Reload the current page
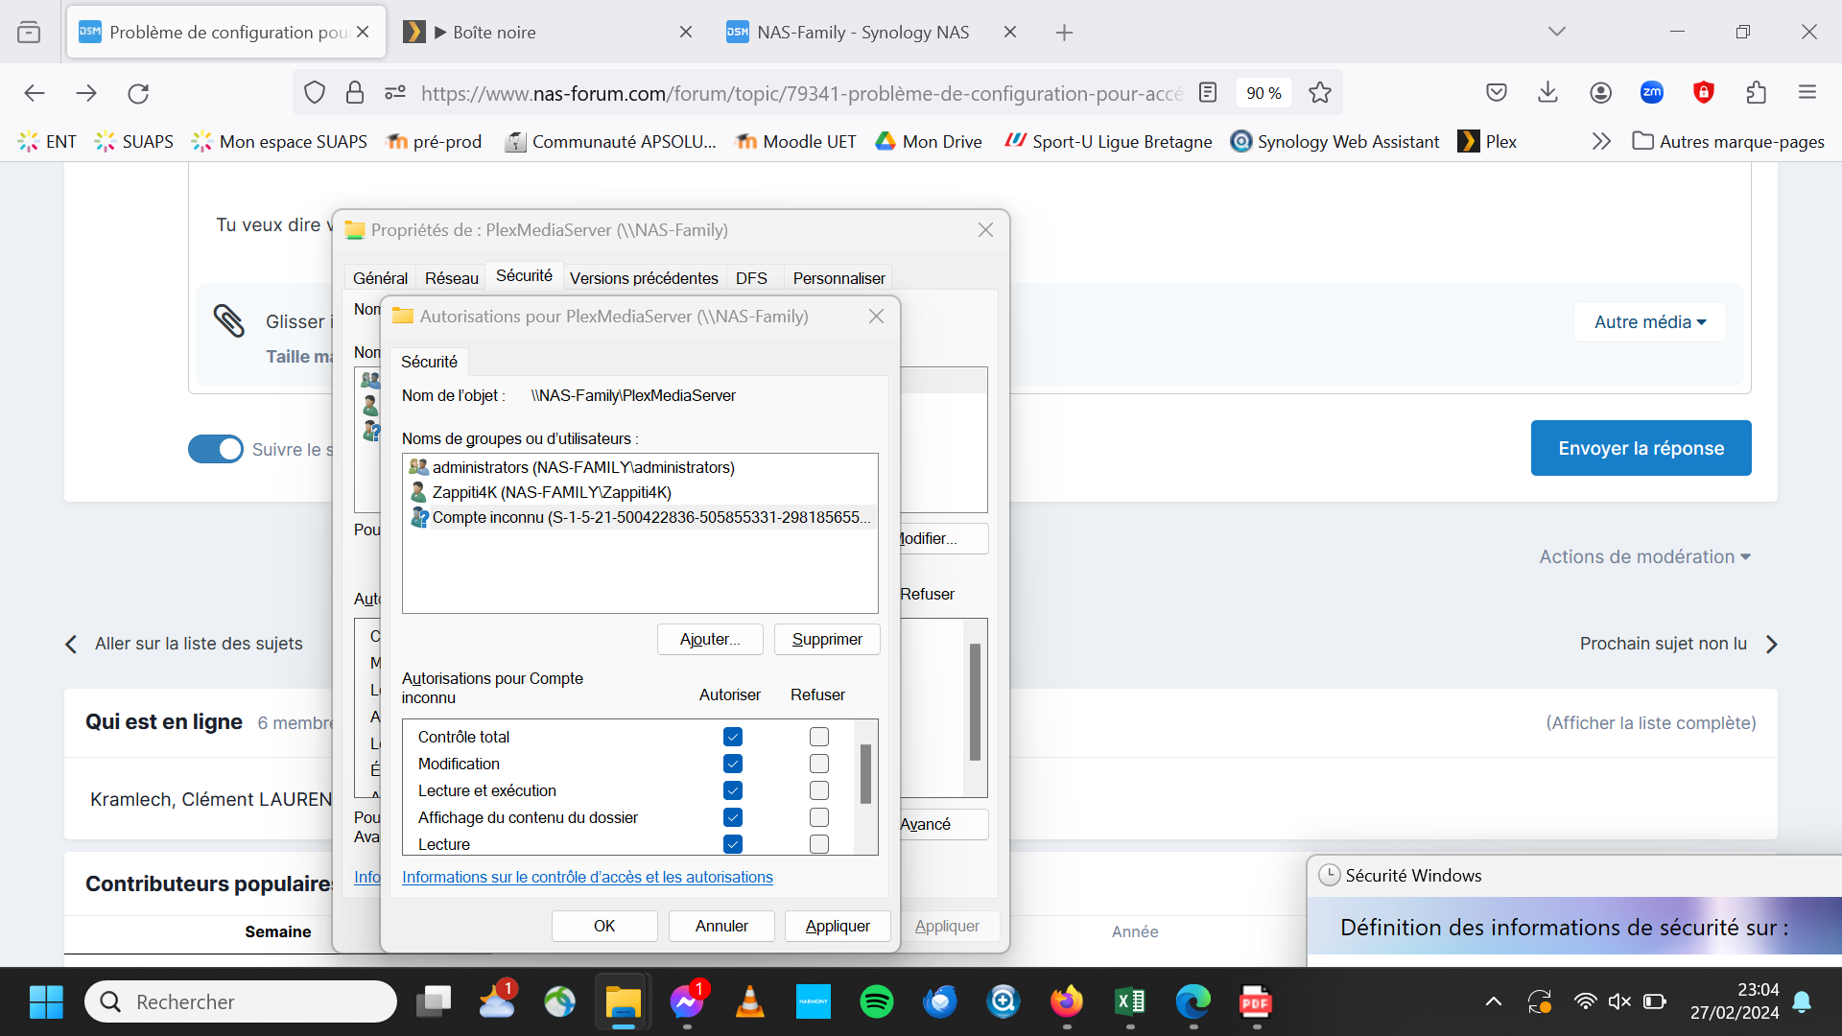 click(138, 93)
